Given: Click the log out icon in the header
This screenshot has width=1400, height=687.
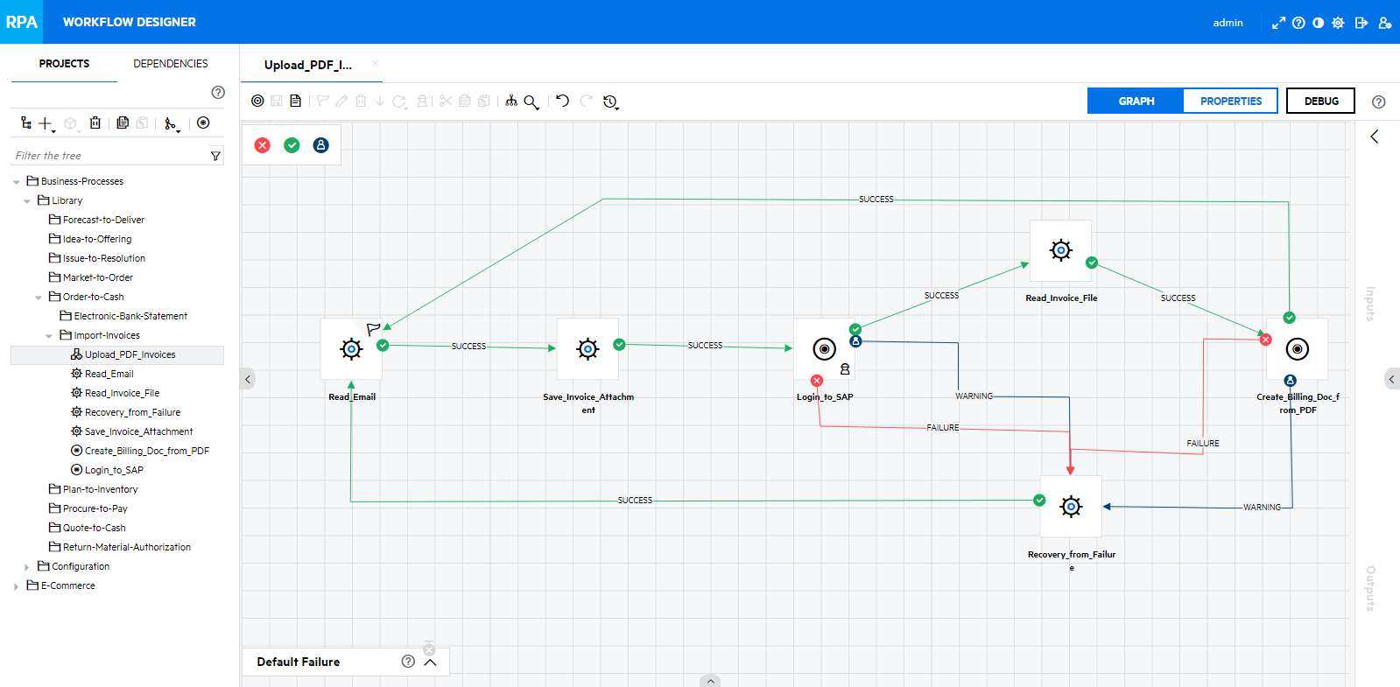Looking at the screenshot, I should coord(1361,23).
